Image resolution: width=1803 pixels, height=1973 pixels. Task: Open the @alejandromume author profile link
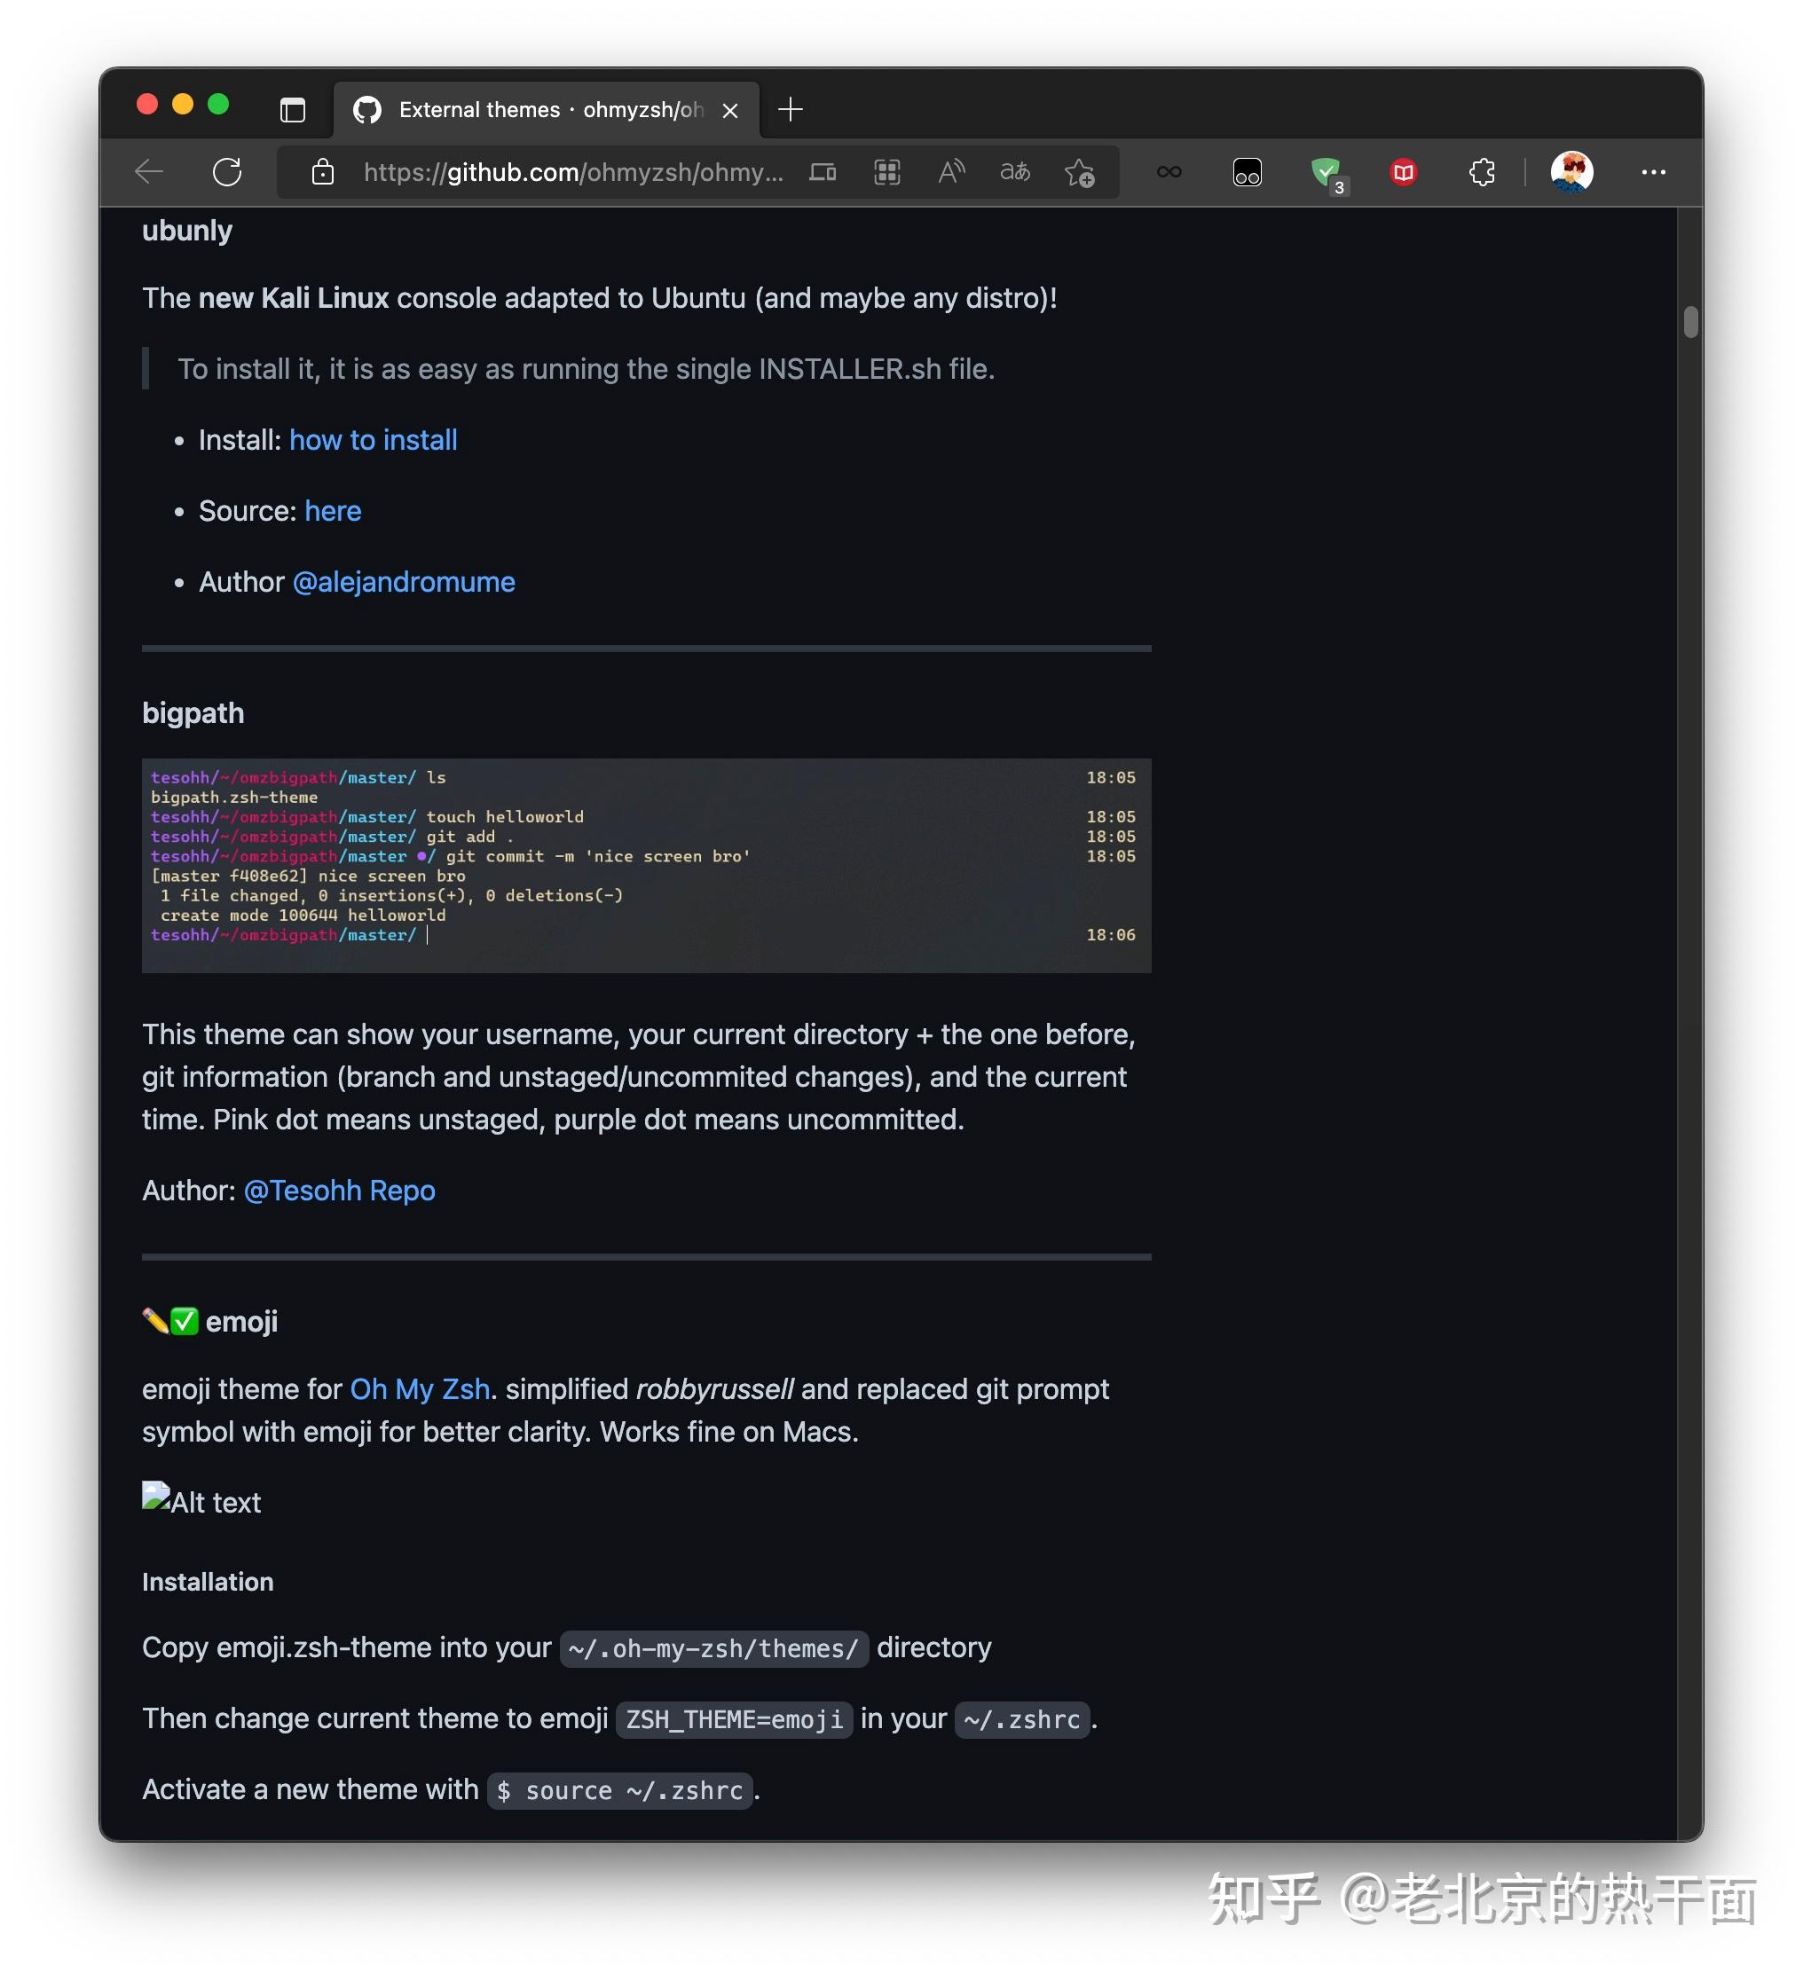pyautogui.click(x=403, y=581)
